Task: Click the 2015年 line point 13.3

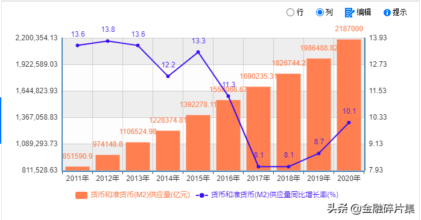Action: click(198, 52)
